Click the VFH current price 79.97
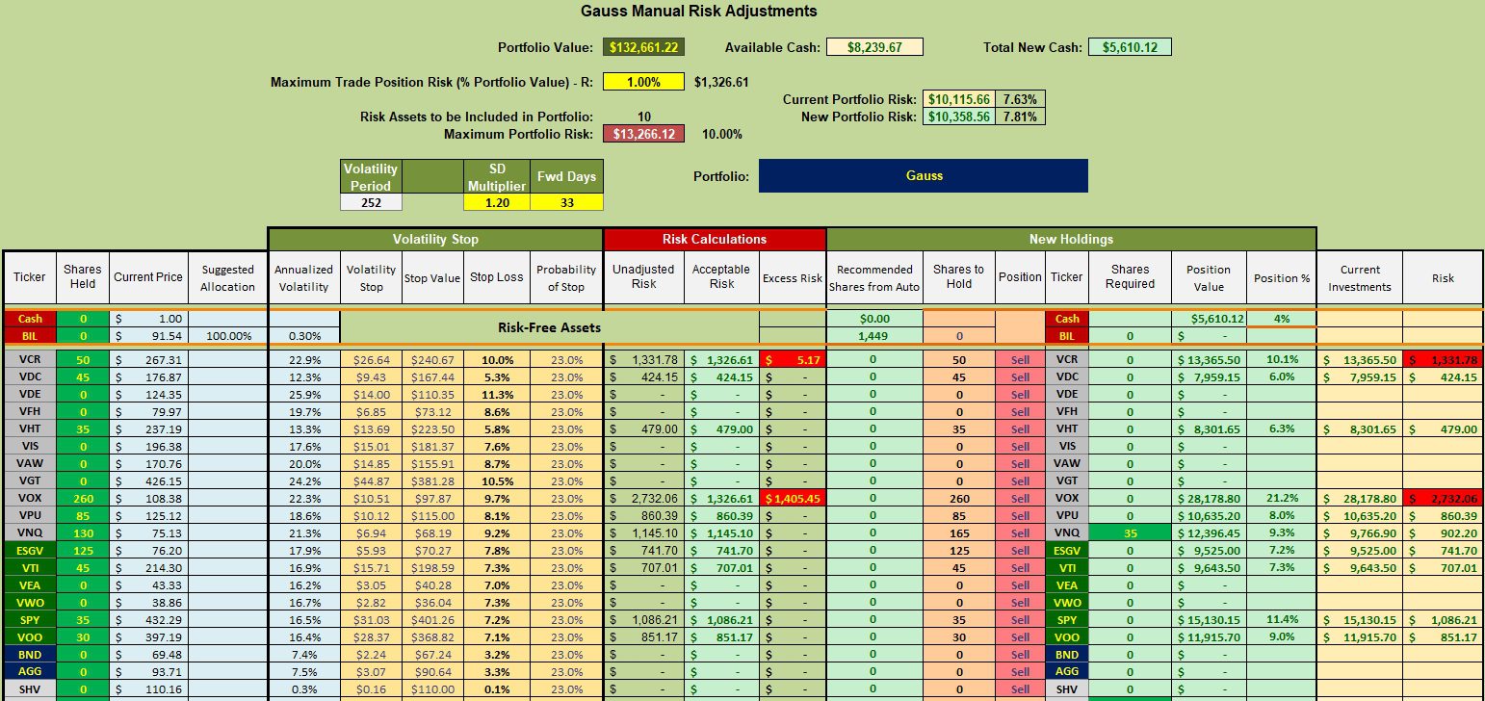 click(x=147, y=411)
